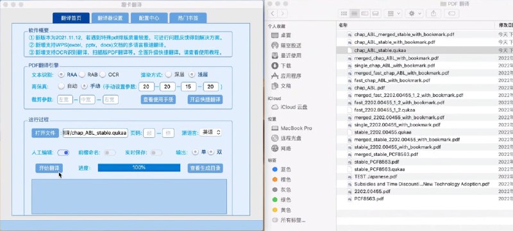Select RAB text recognition option
This screenshot has width=513, height=231.
click(x=82, y=74)
